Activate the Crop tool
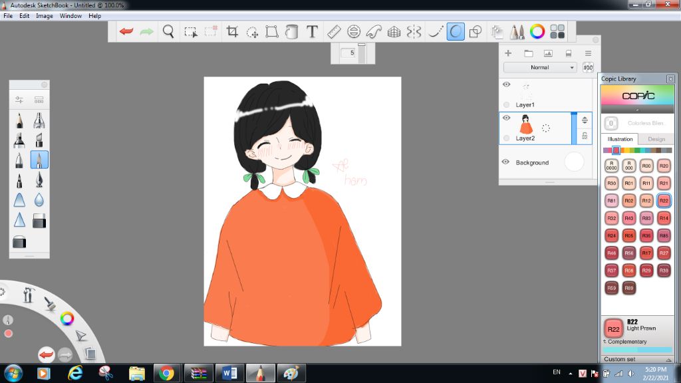The height and width of the screenshot is (383, 681). coord(232,32)
